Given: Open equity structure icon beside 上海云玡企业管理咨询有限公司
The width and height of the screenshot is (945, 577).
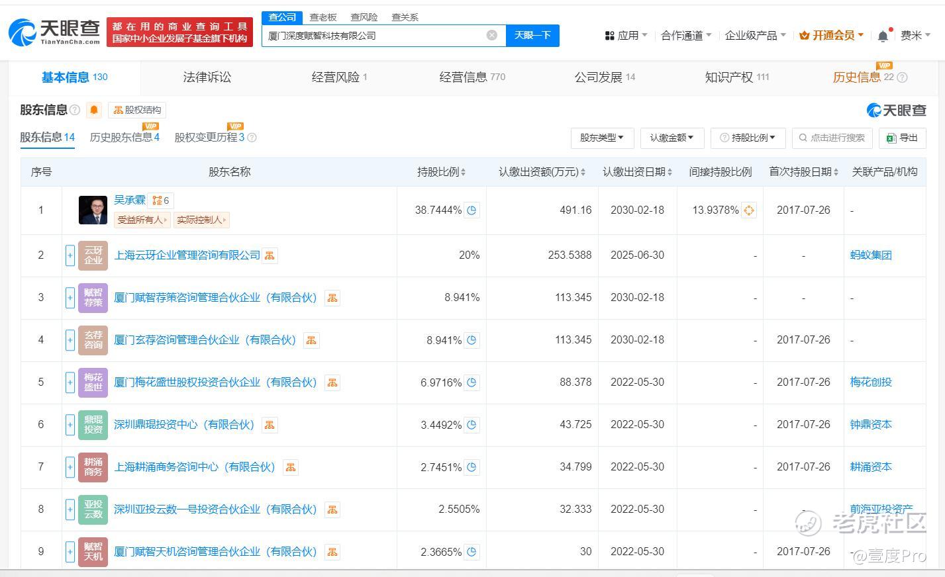Looking at the screenshot, I should pos(270,255).
